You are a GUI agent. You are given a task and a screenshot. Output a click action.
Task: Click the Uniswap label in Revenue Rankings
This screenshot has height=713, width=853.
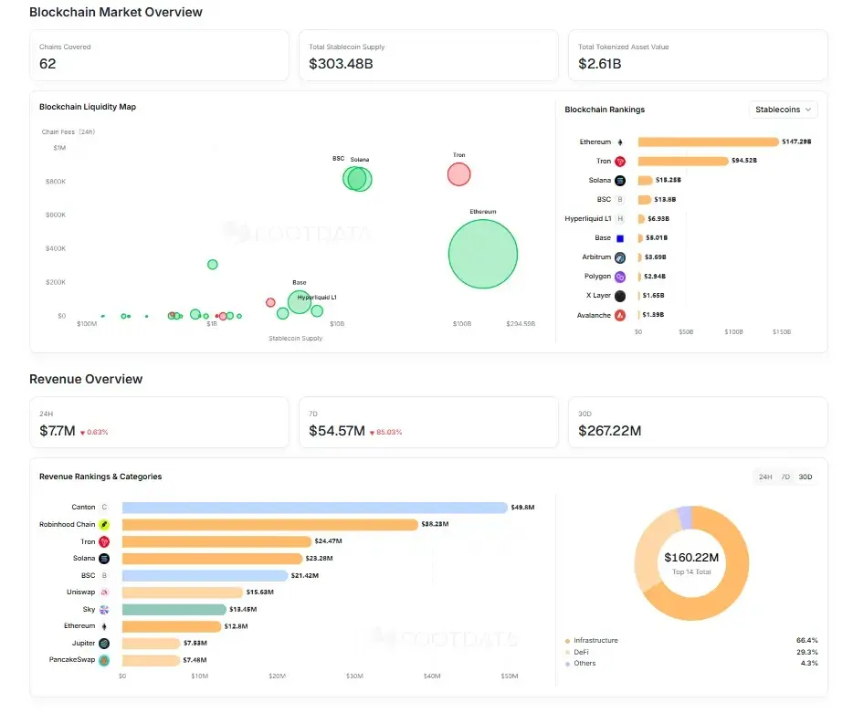(80, 592)
